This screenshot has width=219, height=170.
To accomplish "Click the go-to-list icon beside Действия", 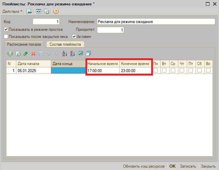I will (29, 11).
